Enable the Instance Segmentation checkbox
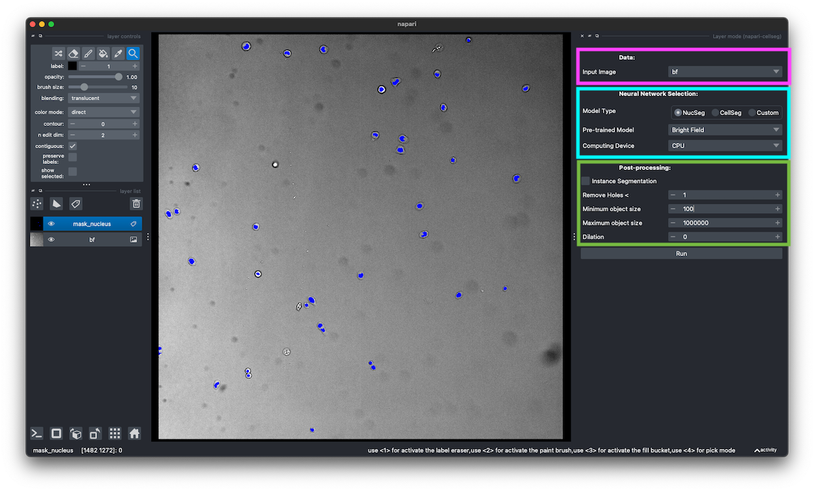Viewport: 814px width, 491px height. point(585,181)
